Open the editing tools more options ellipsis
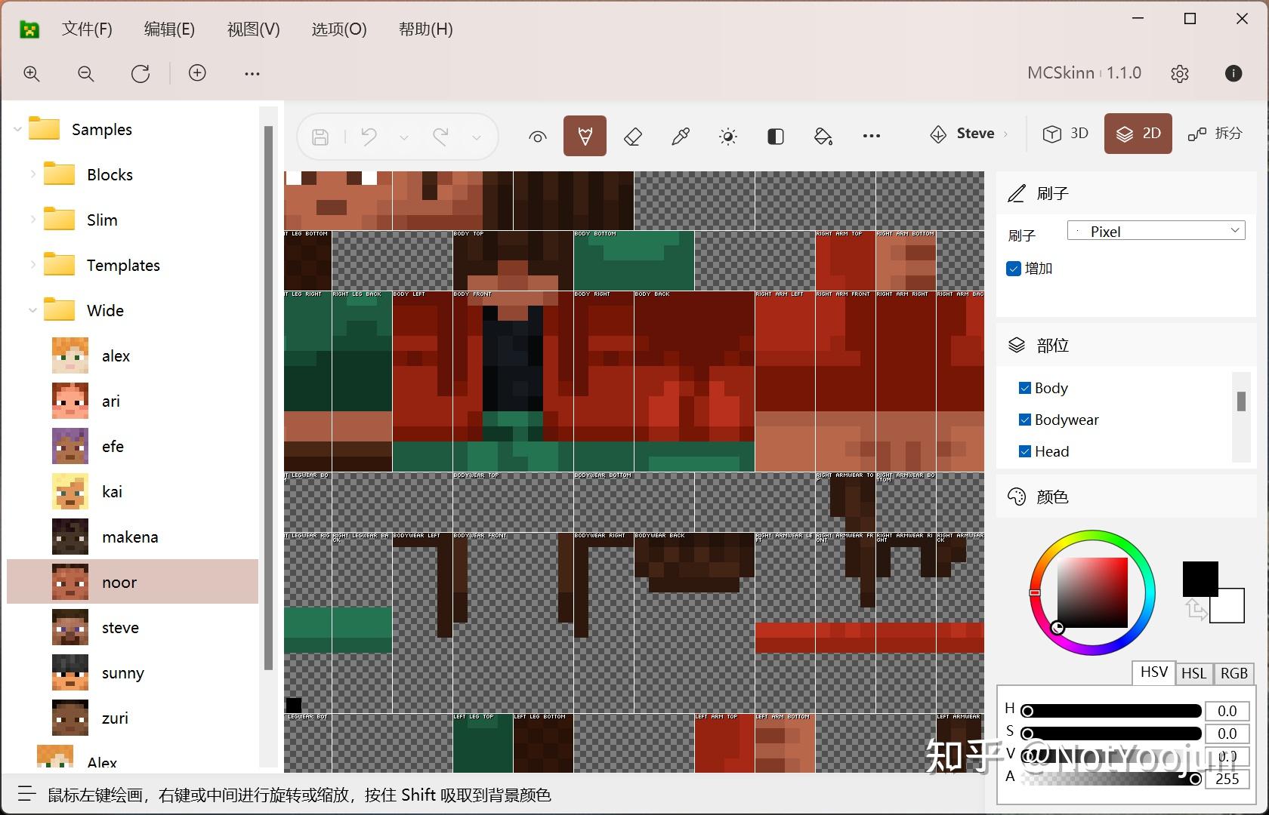Screen dimensions: 1269x815 click(x=872, y=136)
